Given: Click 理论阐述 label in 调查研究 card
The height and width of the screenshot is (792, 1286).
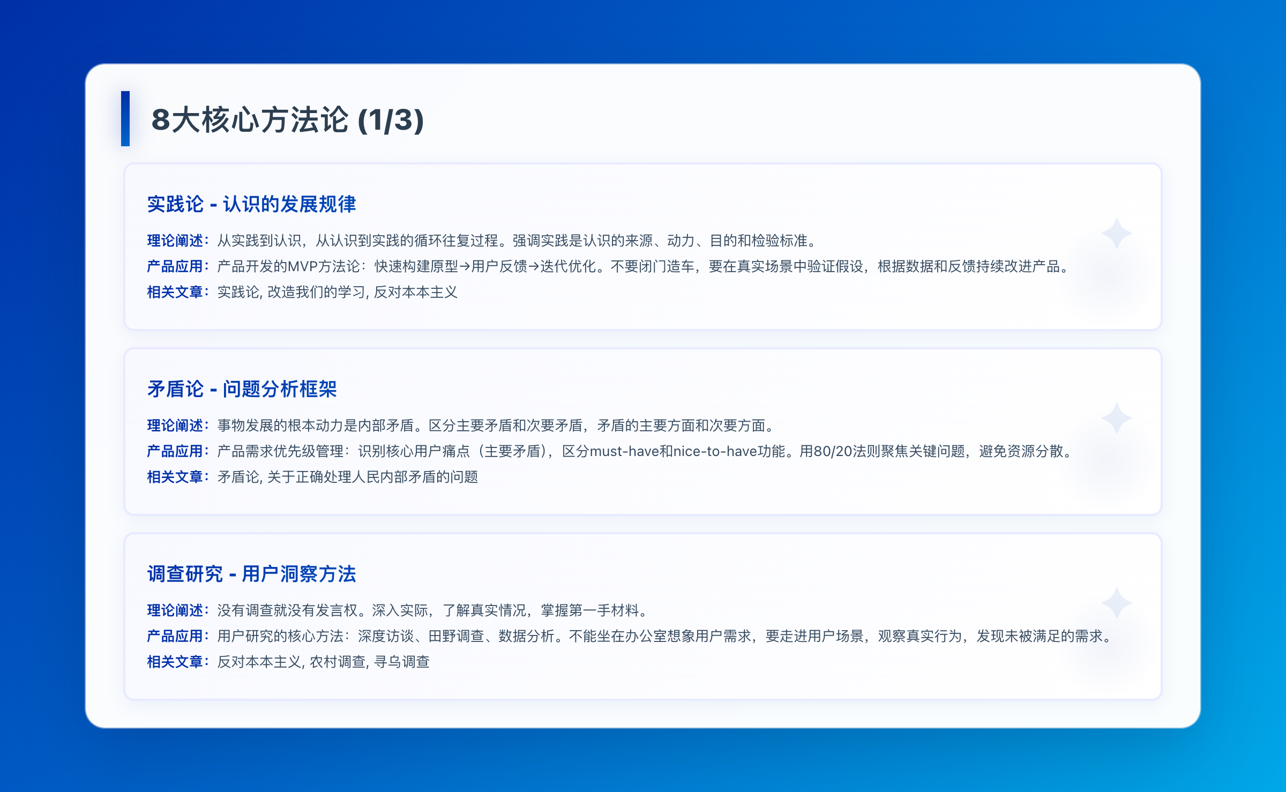Looking at the screenshot, I should click(175, 610).
